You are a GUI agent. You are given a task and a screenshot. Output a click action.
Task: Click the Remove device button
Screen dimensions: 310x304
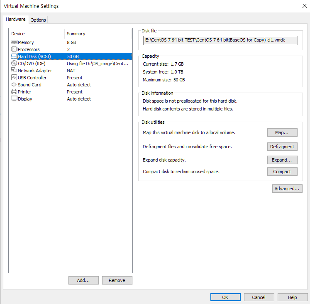coord(117,280)
